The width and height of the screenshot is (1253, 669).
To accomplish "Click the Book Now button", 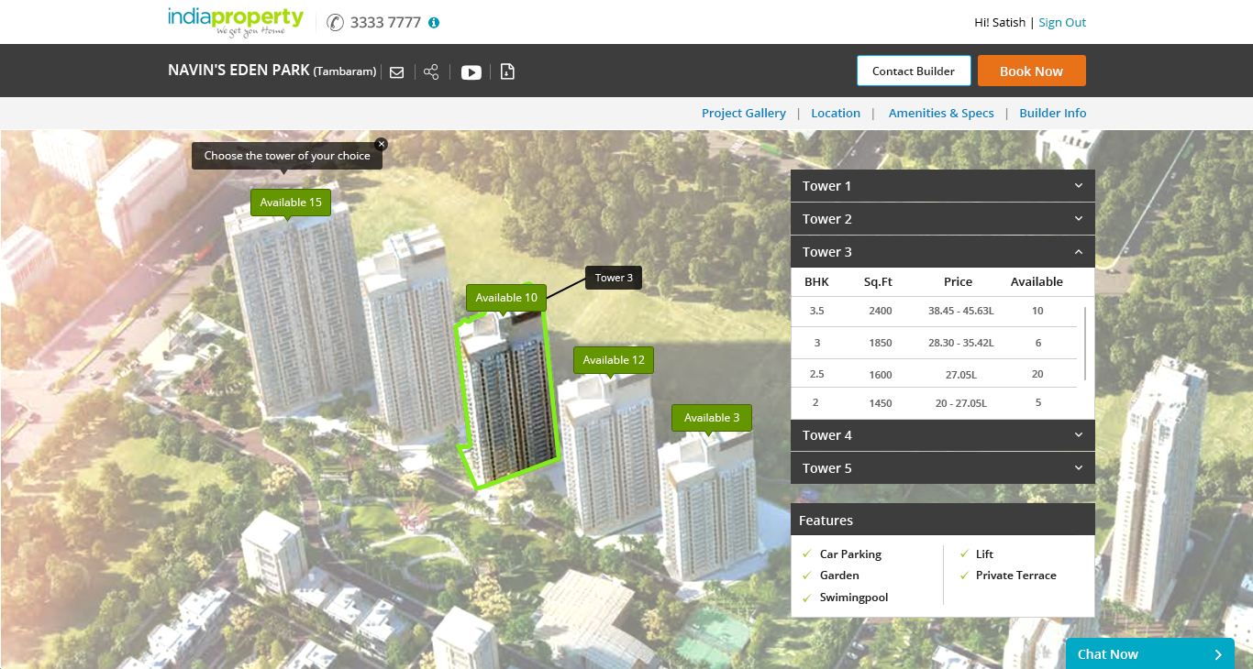I will coord(1032,71).
